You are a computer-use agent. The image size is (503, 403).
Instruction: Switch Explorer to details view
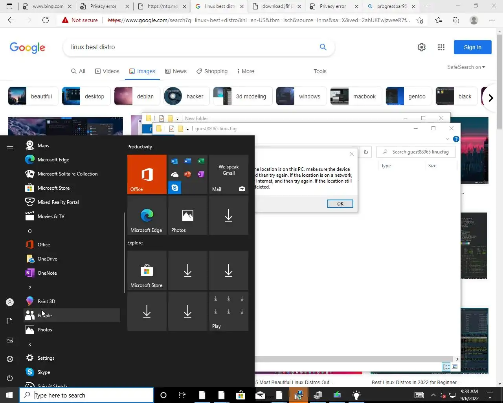point(446,367)
